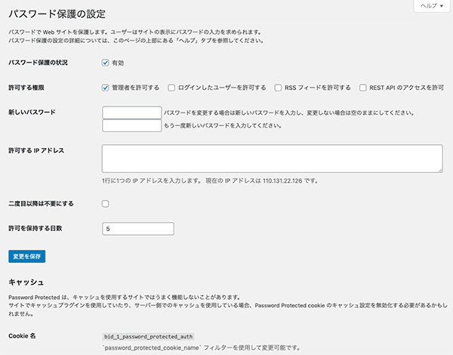Enable ログインしたユーザーを許可する checkbox
This screenshot has height=355, width=453.
(172, 88)
